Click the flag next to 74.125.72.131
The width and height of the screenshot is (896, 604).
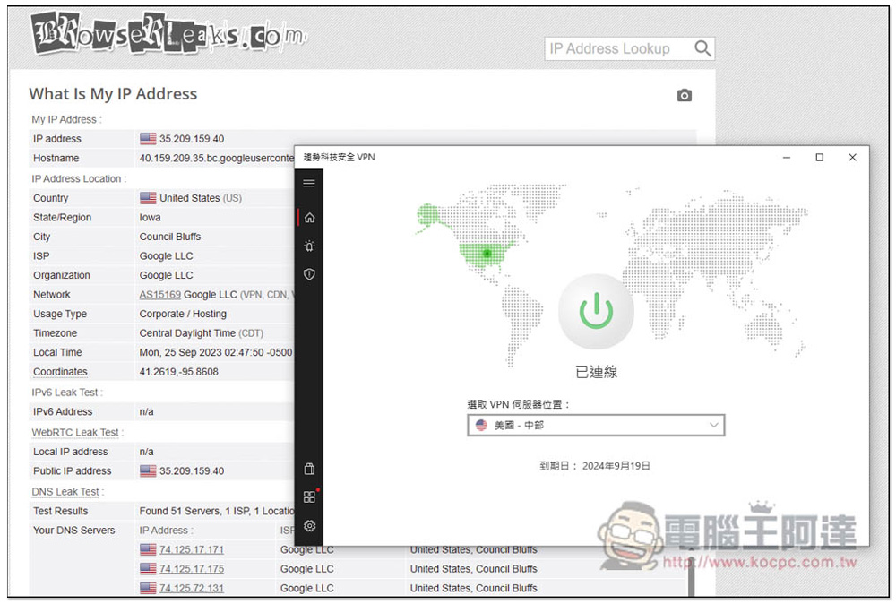click(148, 589)
